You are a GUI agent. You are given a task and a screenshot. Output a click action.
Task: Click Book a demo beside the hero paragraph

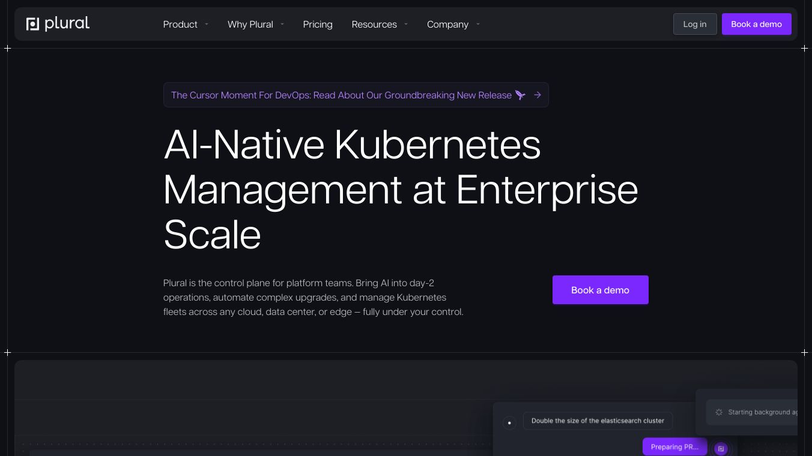point(601,290)
